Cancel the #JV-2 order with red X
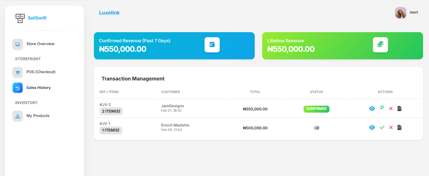The width and height of the screenshot is (429, 176). [391, 109]
